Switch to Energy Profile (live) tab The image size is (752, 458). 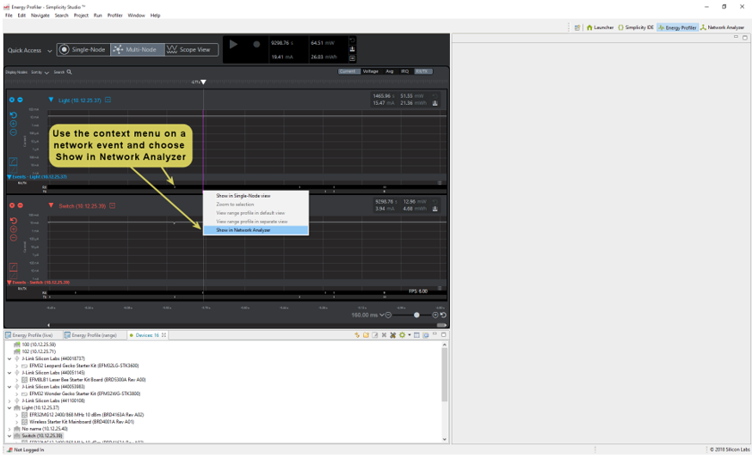(28, 335)
